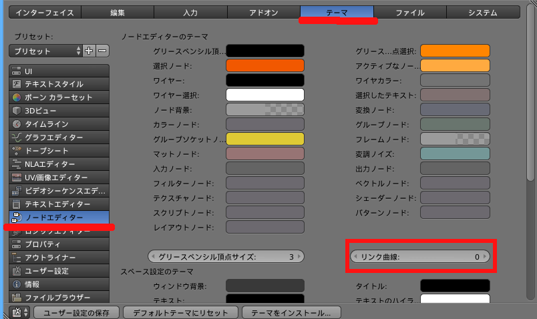The width and height of the screenshot is (537, 319).
Task: Click the グリースペンシル頂点サイズ value field
Action: click(226, 256)
